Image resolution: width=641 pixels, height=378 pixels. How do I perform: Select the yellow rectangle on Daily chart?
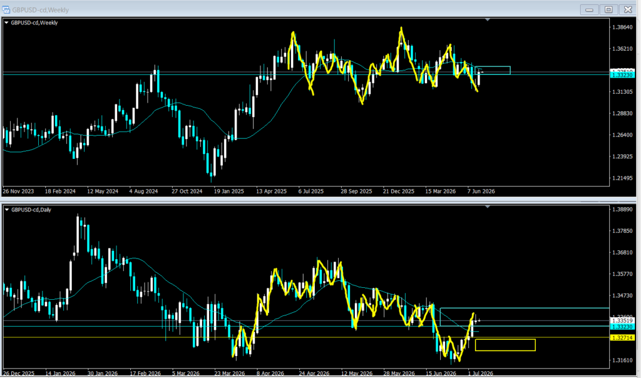pyautogui.click(x=505, y=345)
